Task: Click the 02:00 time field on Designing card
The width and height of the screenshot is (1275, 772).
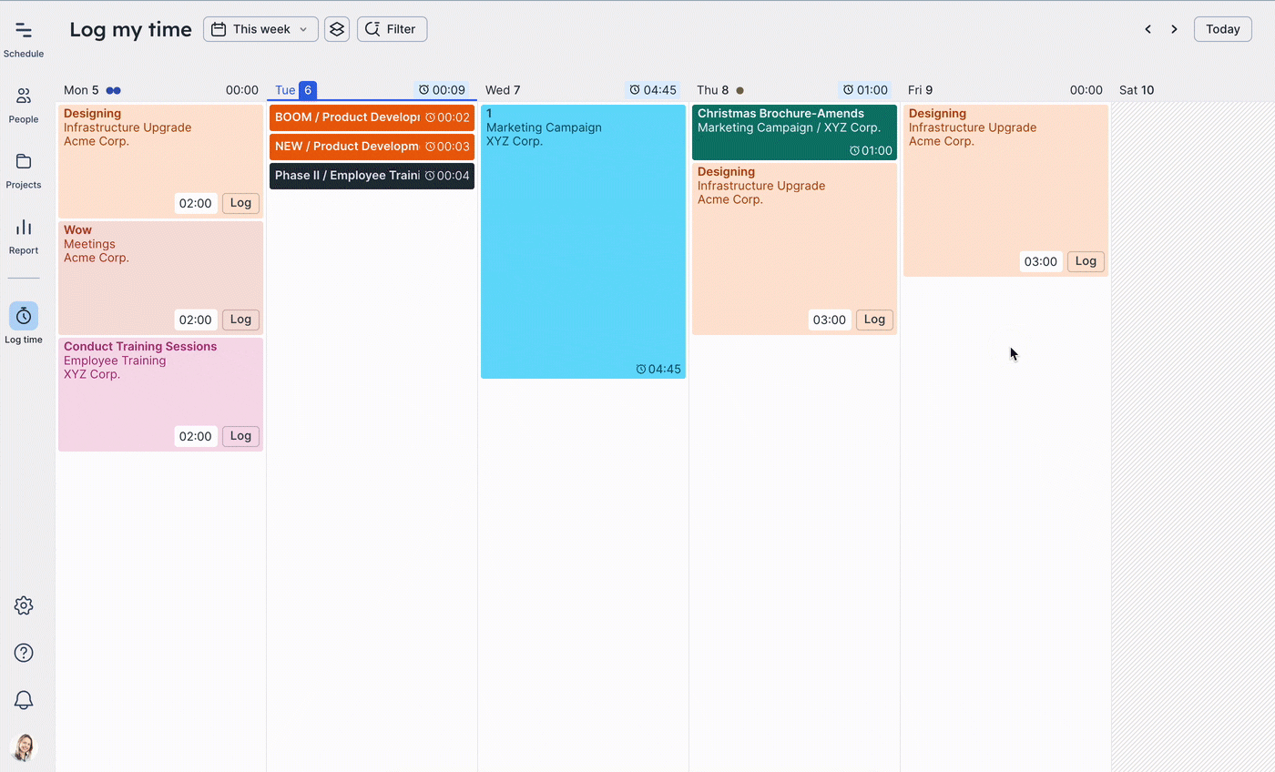Action: click(196, 203)
